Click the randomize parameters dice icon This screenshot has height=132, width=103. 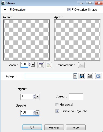point(90,76)
